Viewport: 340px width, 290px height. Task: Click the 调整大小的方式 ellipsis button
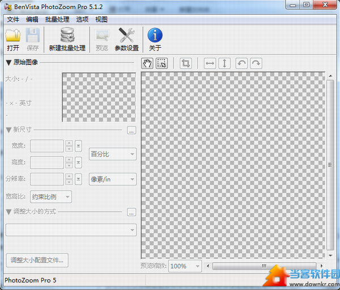pyautogui.click(x=131, y=212)
